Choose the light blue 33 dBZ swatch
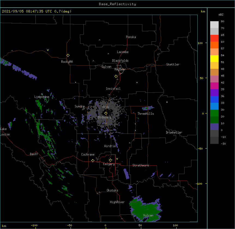This screenshot has height=229, width=235. 214,106
